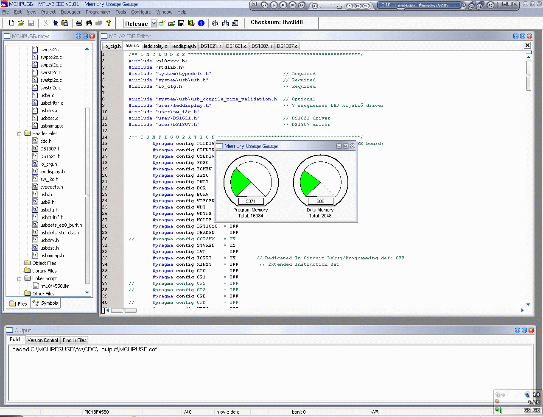
Task: Open the Release build configuration dropdown
Action: pos(154,23)
